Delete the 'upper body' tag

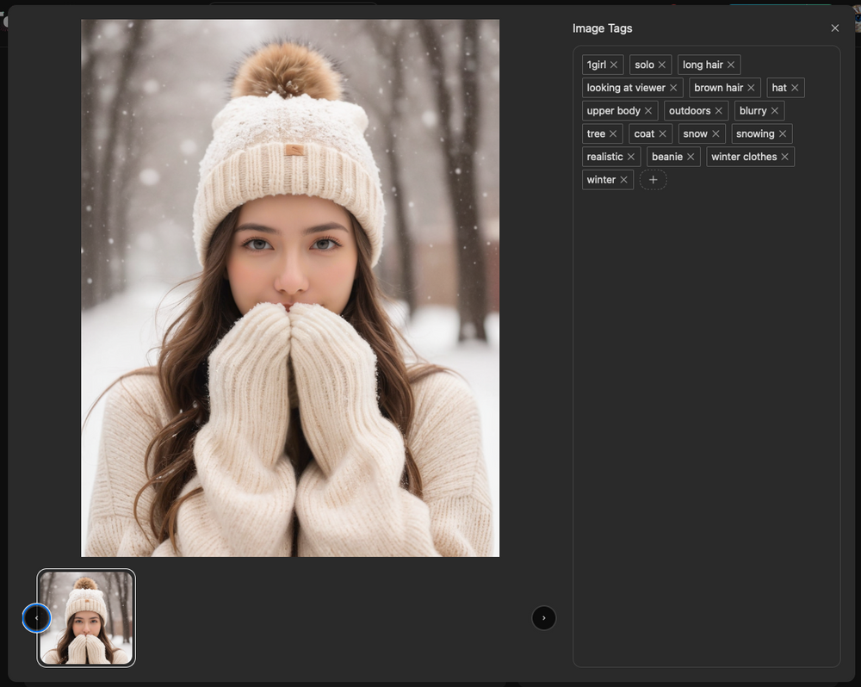point(648,111)
